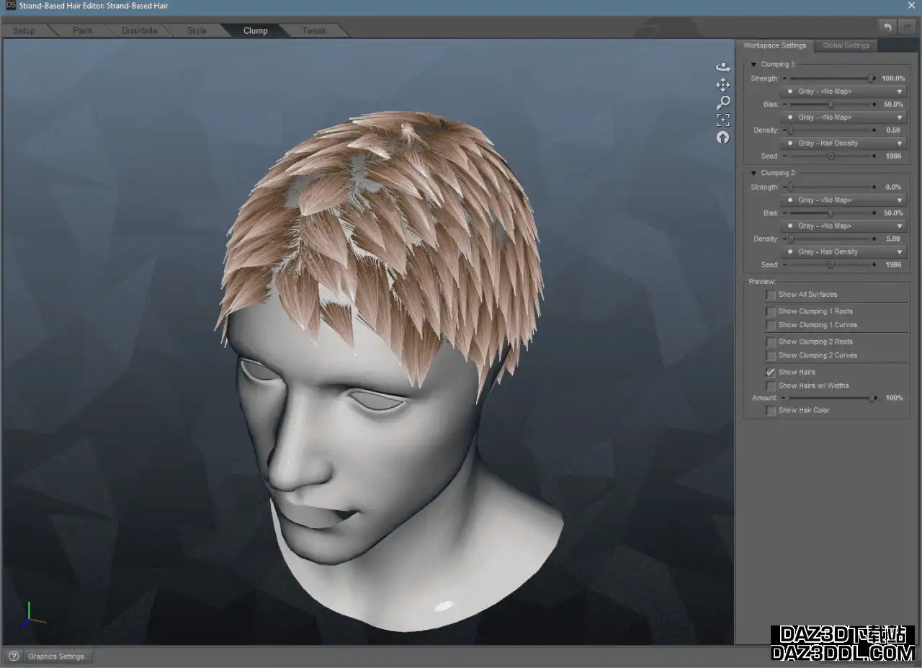Enable Show Clumping 2 Curves
The image size is (922, 668).
[771, 355]
